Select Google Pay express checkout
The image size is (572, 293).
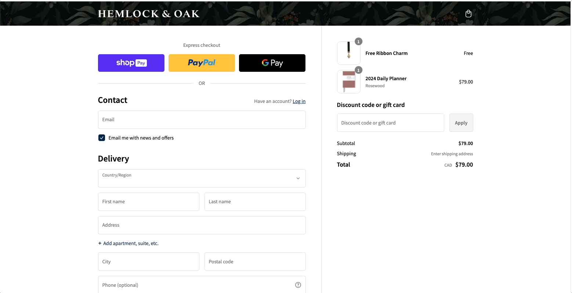(x=272, y=63)
